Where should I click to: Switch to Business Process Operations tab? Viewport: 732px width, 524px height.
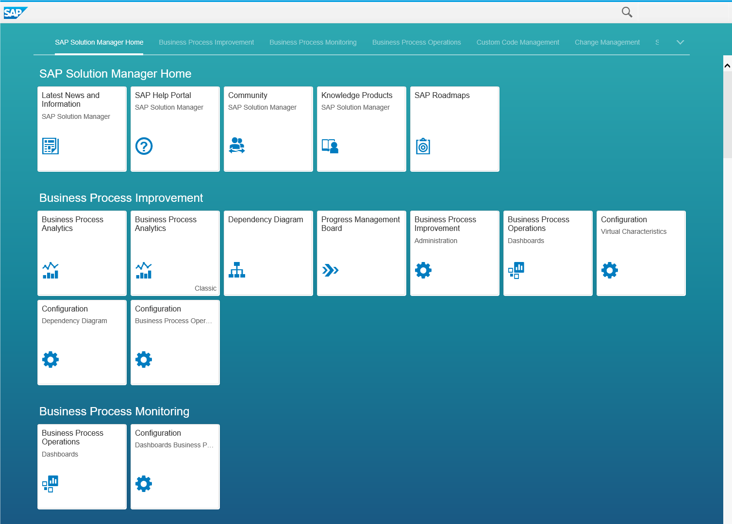pos(416,42)
